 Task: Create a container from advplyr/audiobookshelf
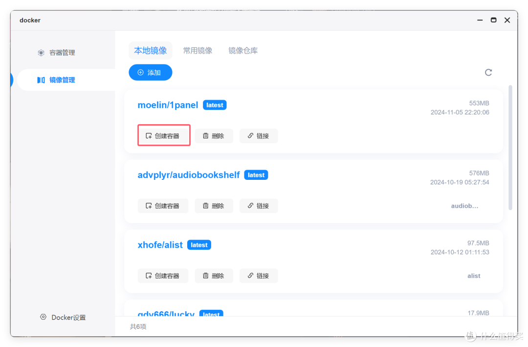163,206
